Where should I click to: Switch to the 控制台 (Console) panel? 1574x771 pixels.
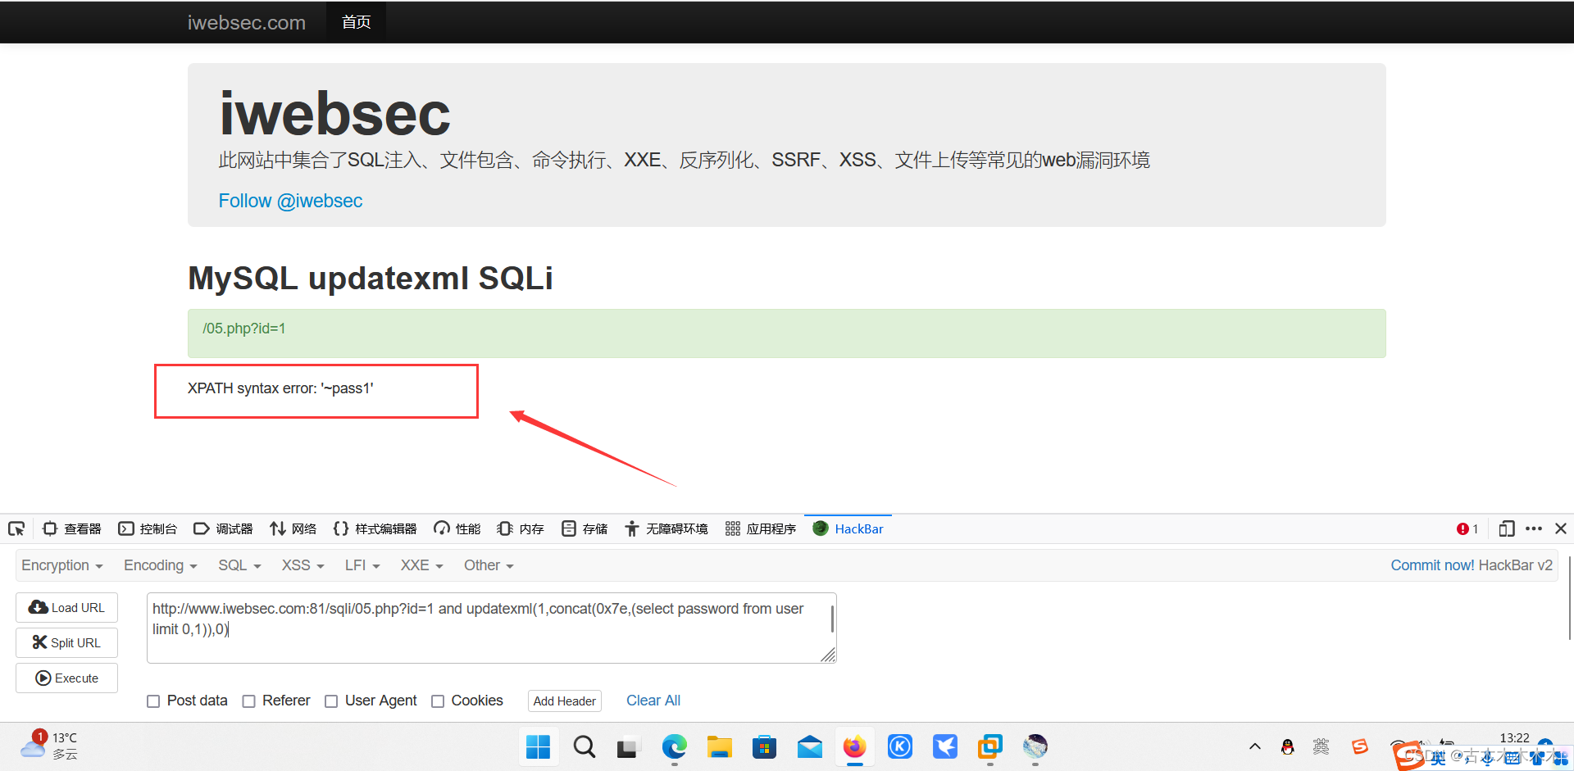pos(148,528)
